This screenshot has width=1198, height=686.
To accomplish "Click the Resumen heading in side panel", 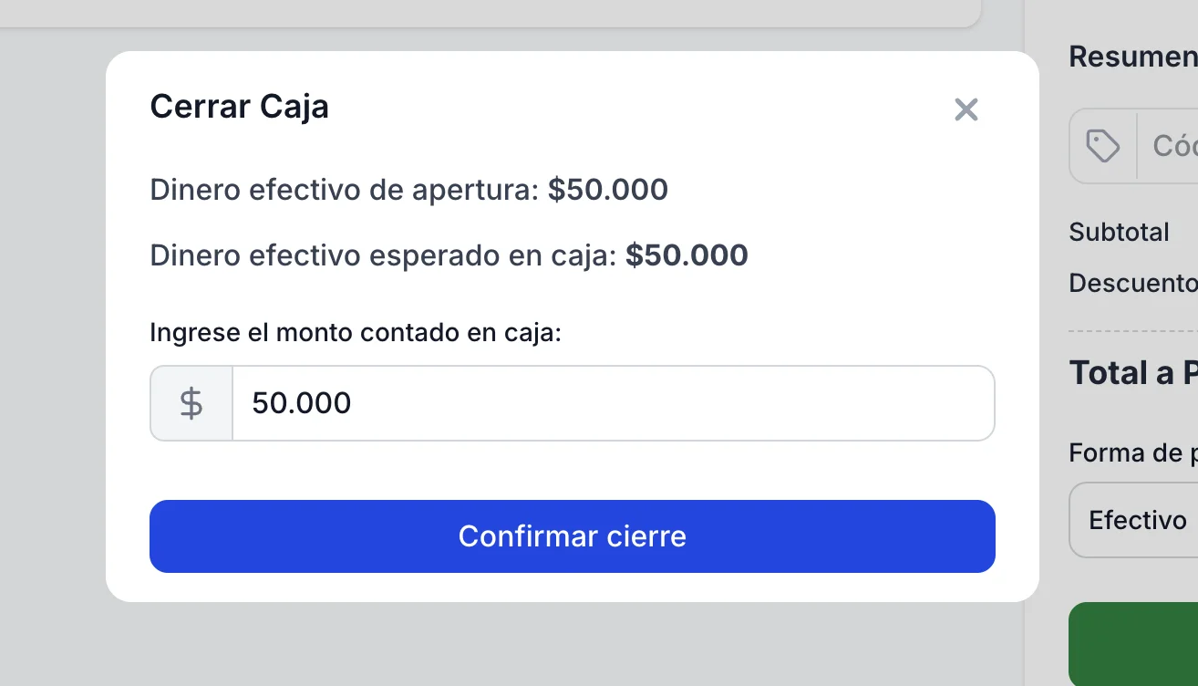I will pyautogui.click(x=1133, y=57).
